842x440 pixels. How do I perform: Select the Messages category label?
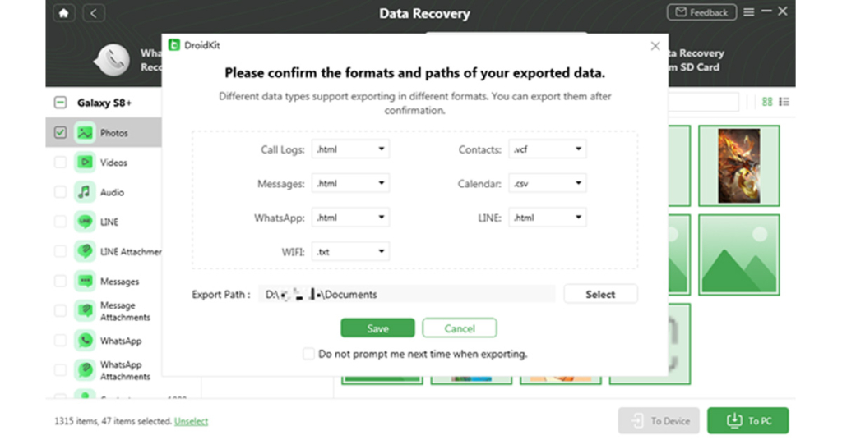point(120,282)
